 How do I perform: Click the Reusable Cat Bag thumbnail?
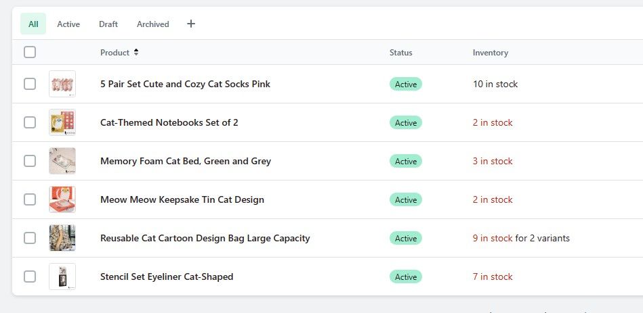(x=62, y=238)
